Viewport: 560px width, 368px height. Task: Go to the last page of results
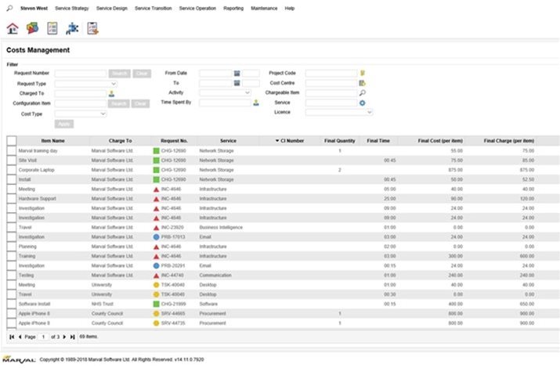tap(73, 337)
